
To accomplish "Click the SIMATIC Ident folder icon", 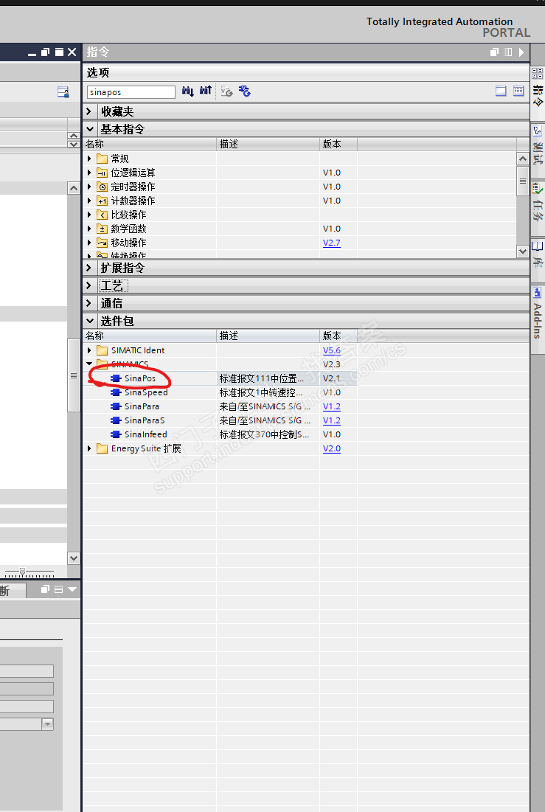I will [x=102, y=350].
